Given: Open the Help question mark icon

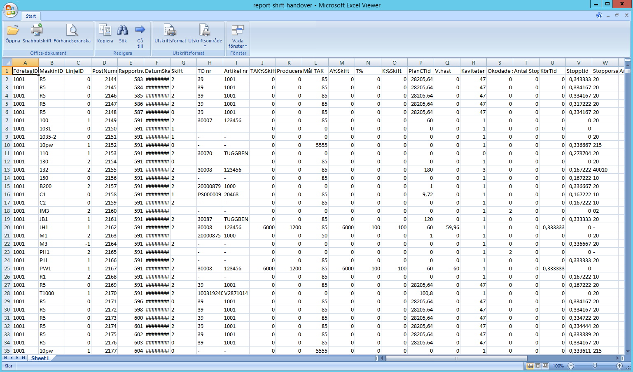Looking at the screenshot, I should tap(599, 16).
